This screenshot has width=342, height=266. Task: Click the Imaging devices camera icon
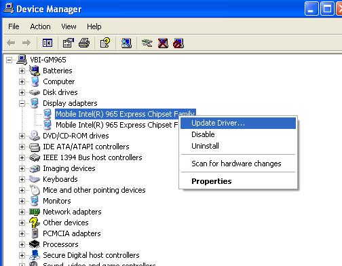tap(35, 168)
